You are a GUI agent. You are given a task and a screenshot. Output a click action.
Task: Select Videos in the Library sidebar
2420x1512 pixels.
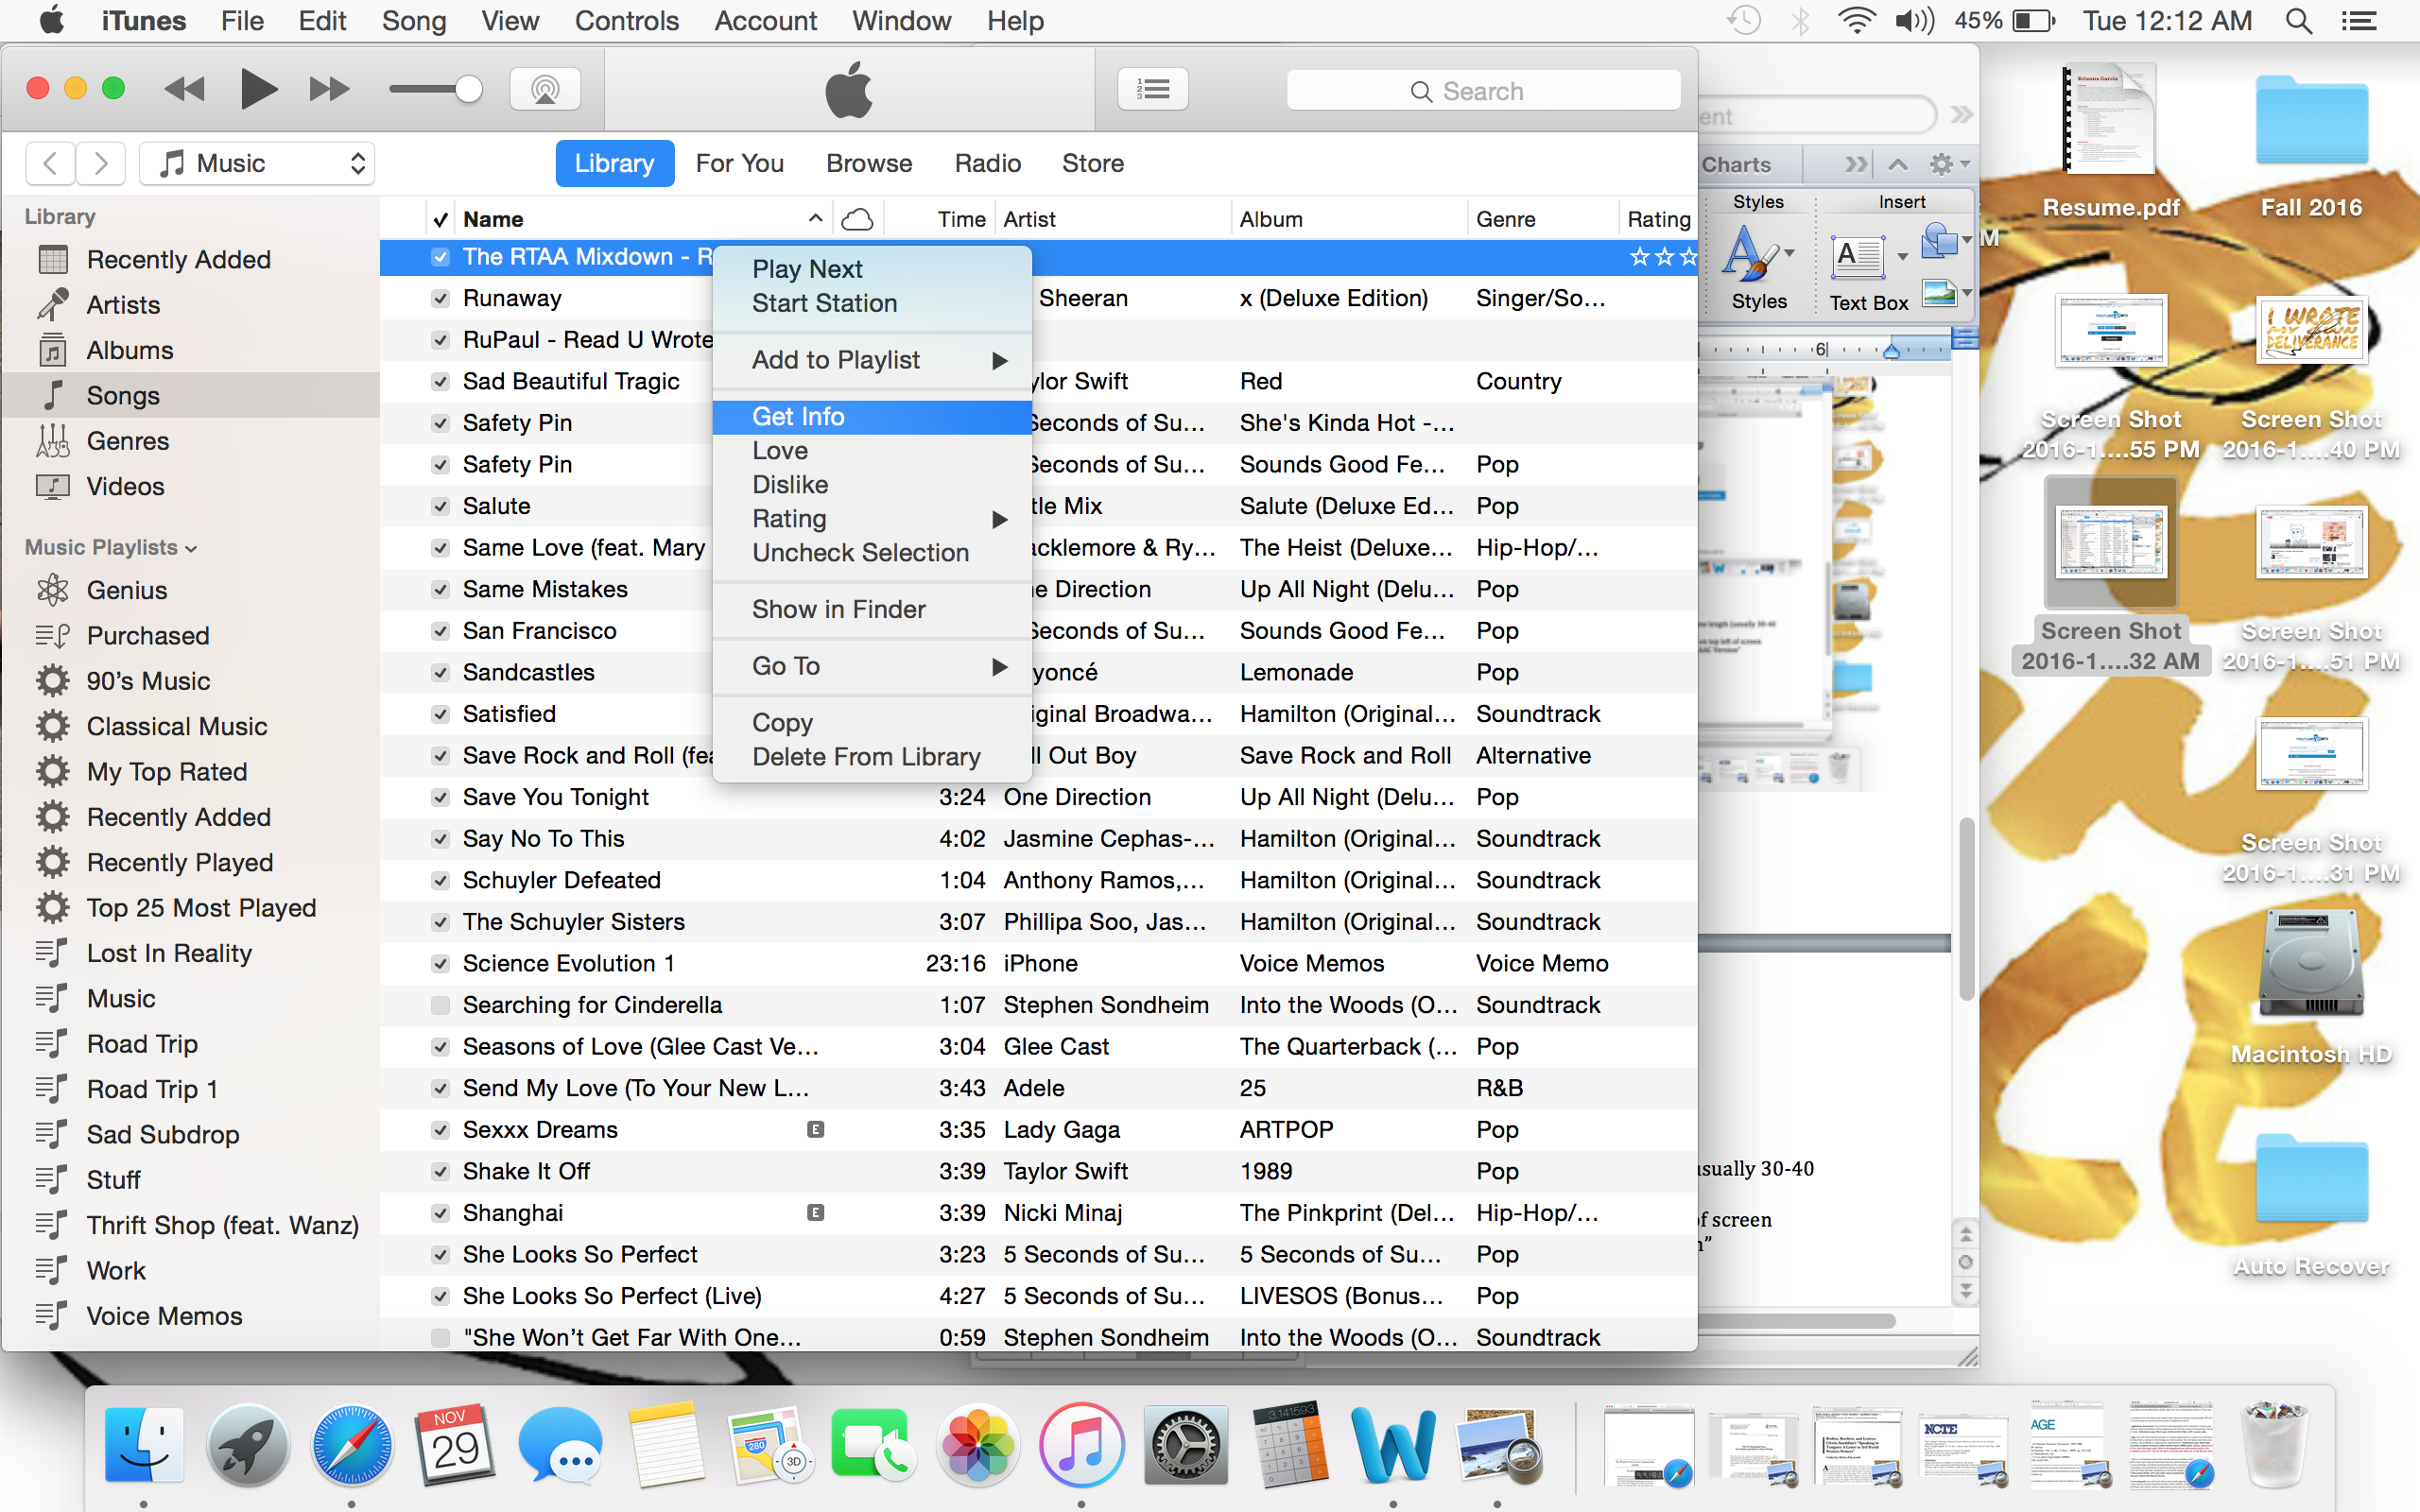pos(124,486)
